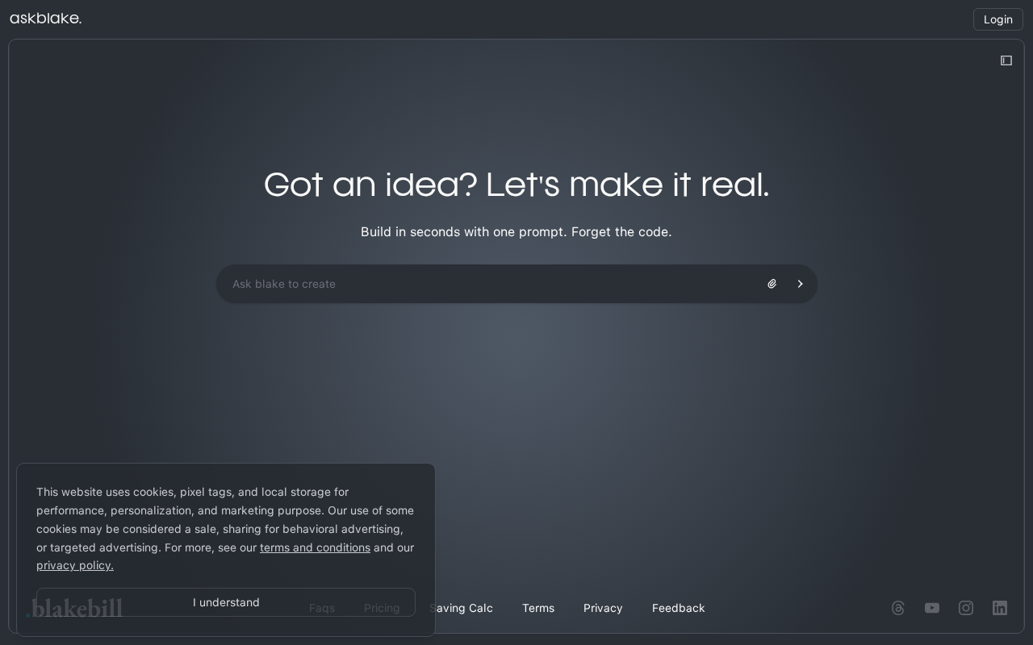Open the terms and conditions link
1033x645 pixels.
(315, 547)
